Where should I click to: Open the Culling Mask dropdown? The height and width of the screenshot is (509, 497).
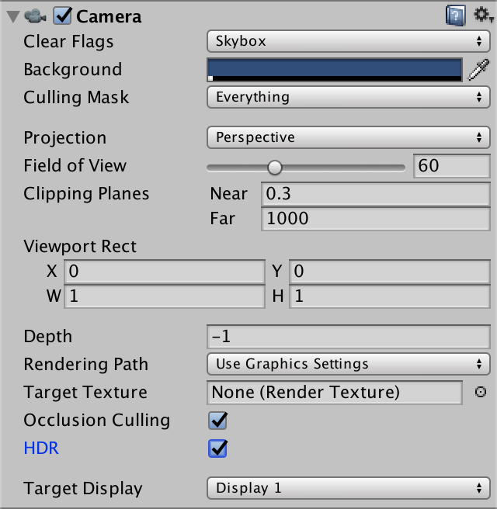pyautogui.click(x=348, y=97)
